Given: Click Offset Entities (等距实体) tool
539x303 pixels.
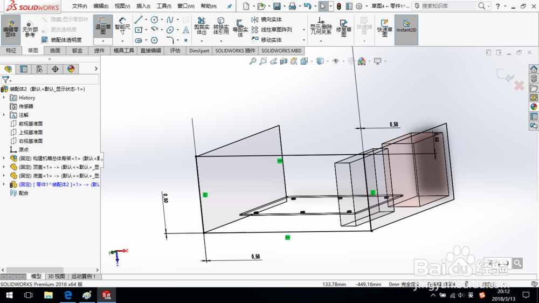Looking at the screenshot, I should pos(240,28).
